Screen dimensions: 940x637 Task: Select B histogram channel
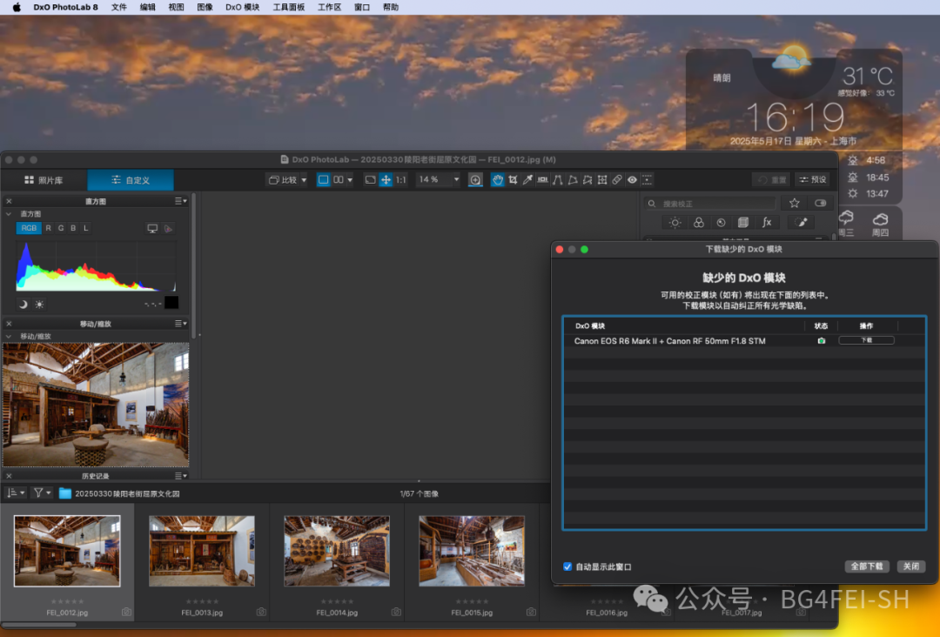pos(73,228)
